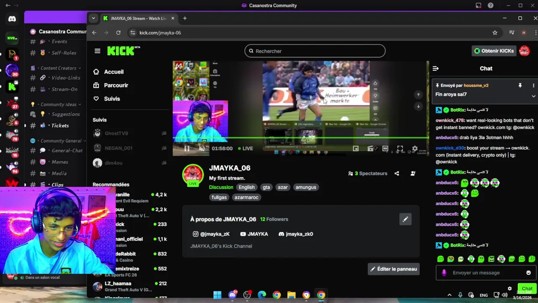Click the user icon beside share
The height and width of the screenshot is (303, 538).
point(413,173)
